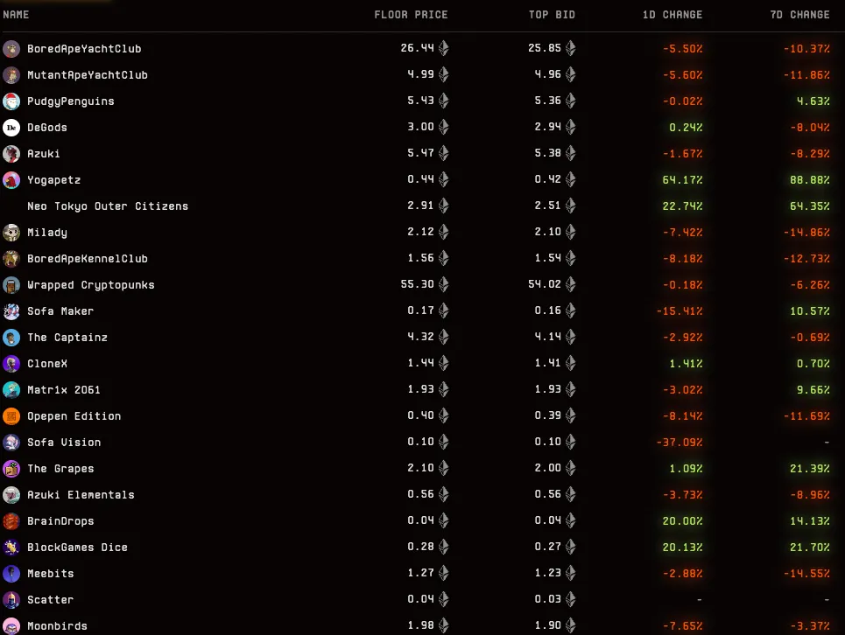Viewport: 845px width, 635px height.
Task: Click the Sofa Maker 1D change -15.41%
Action: [x=680, y=311]
